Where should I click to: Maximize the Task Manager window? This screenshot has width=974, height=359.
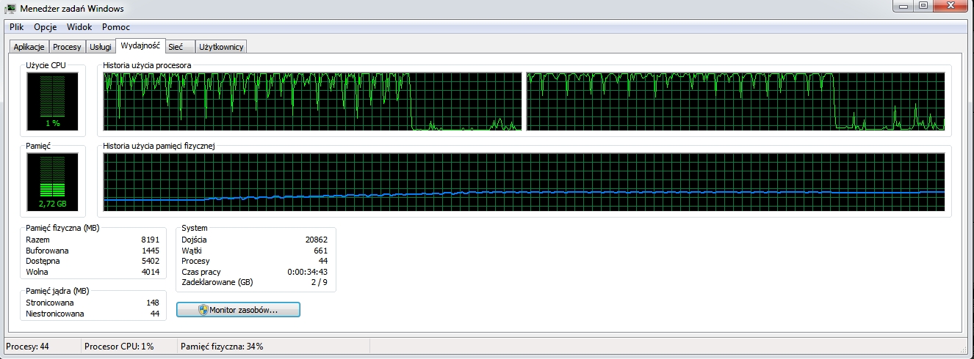[x=923, y=7]
